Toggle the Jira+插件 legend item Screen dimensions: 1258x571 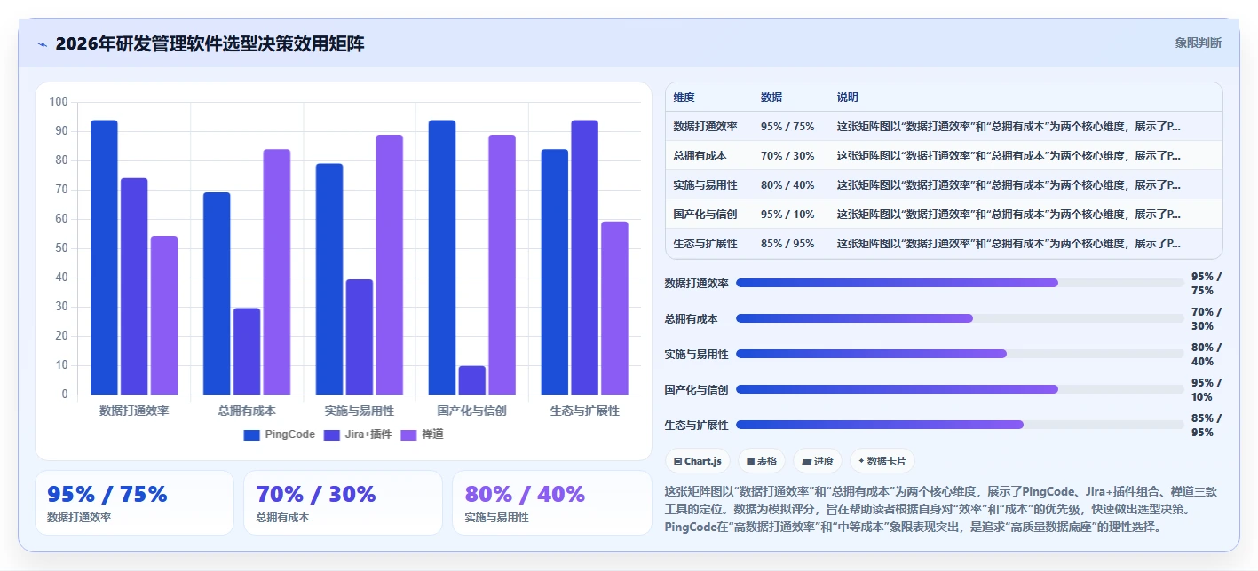358,434
